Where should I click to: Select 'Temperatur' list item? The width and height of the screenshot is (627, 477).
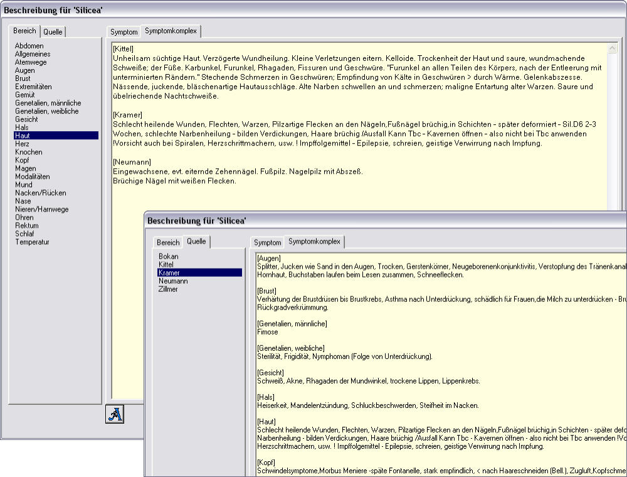32,242
